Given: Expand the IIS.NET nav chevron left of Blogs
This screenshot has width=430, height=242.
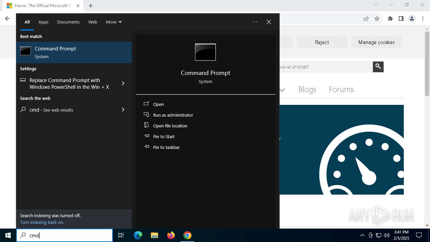Looking at the screenshot, I should (282, 90).
